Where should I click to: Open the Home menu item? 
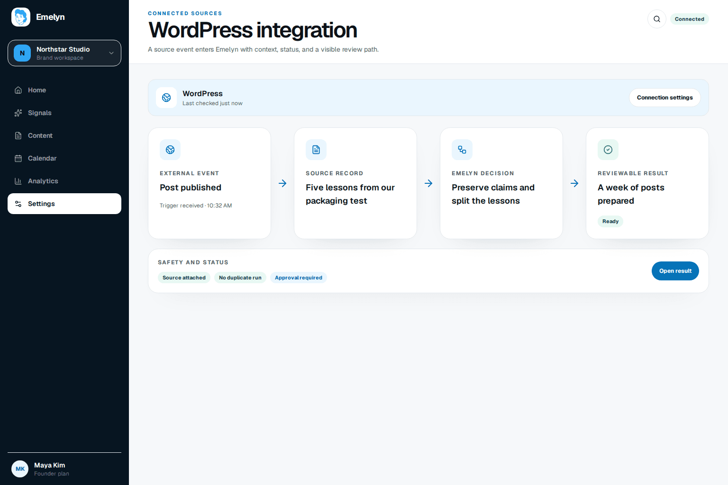(64, 90)
